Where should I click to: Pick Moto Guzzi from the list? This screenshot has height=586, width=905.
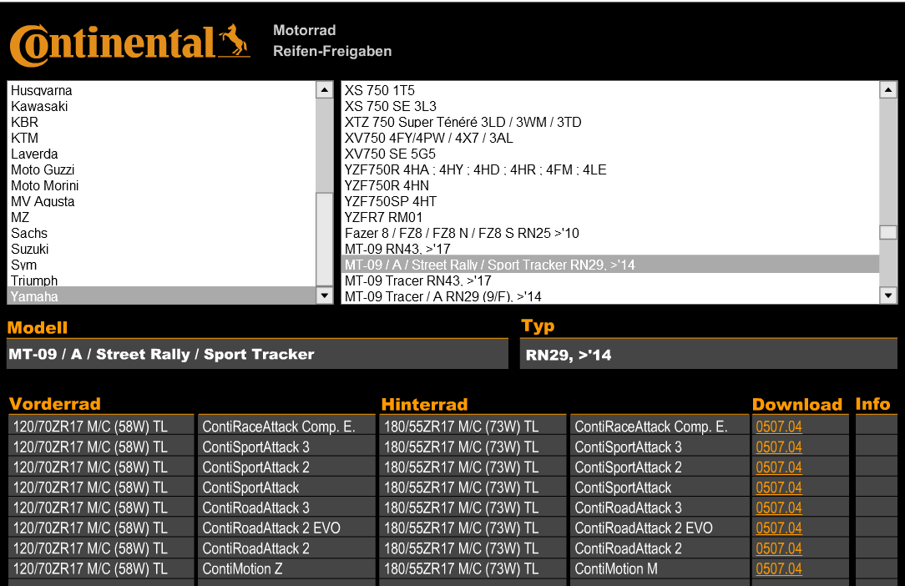click(43, 169)
